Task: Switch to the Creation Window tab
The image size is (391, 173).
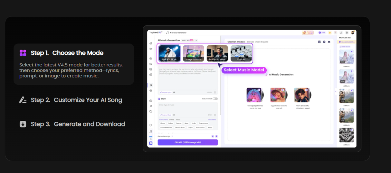Action: [x=236, y=42]
